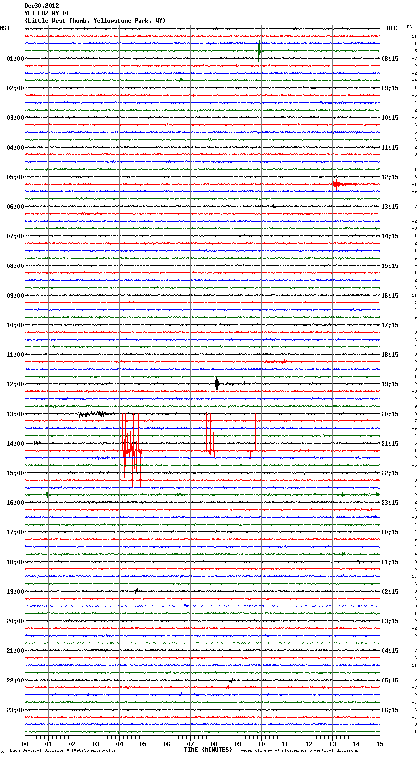
Task: Select the MST time label "02:00"
Action: [15, 88]
